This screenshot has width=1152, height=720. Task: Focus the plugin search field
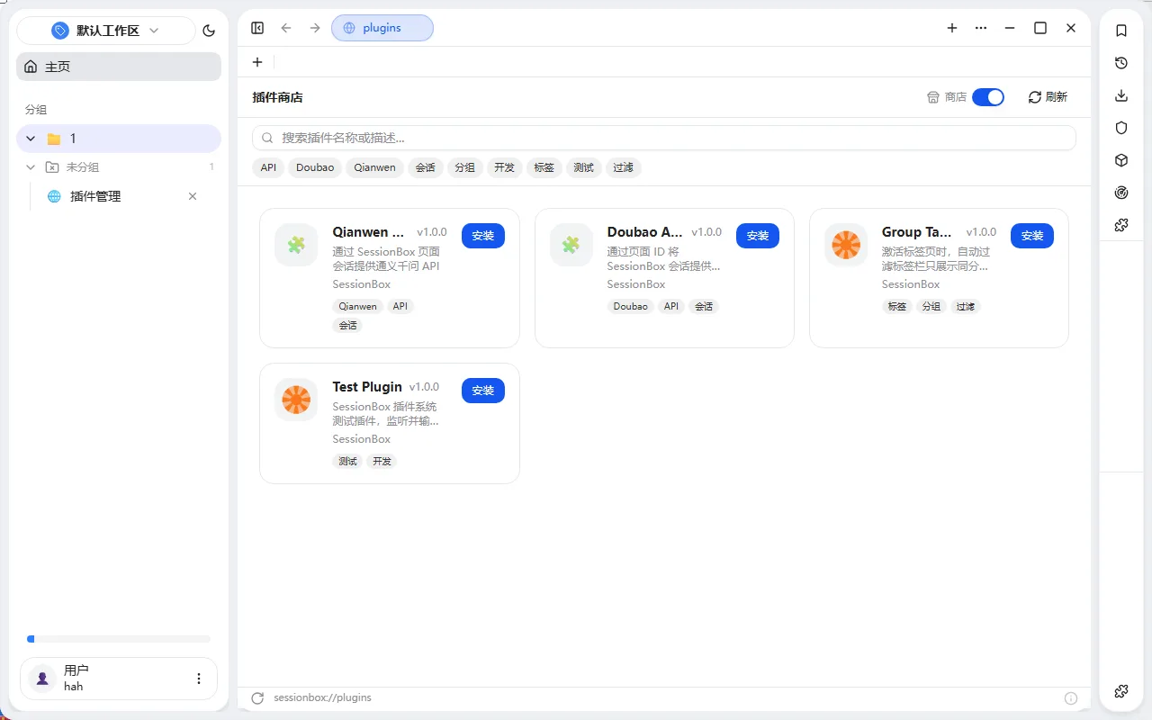pos(664,138)
